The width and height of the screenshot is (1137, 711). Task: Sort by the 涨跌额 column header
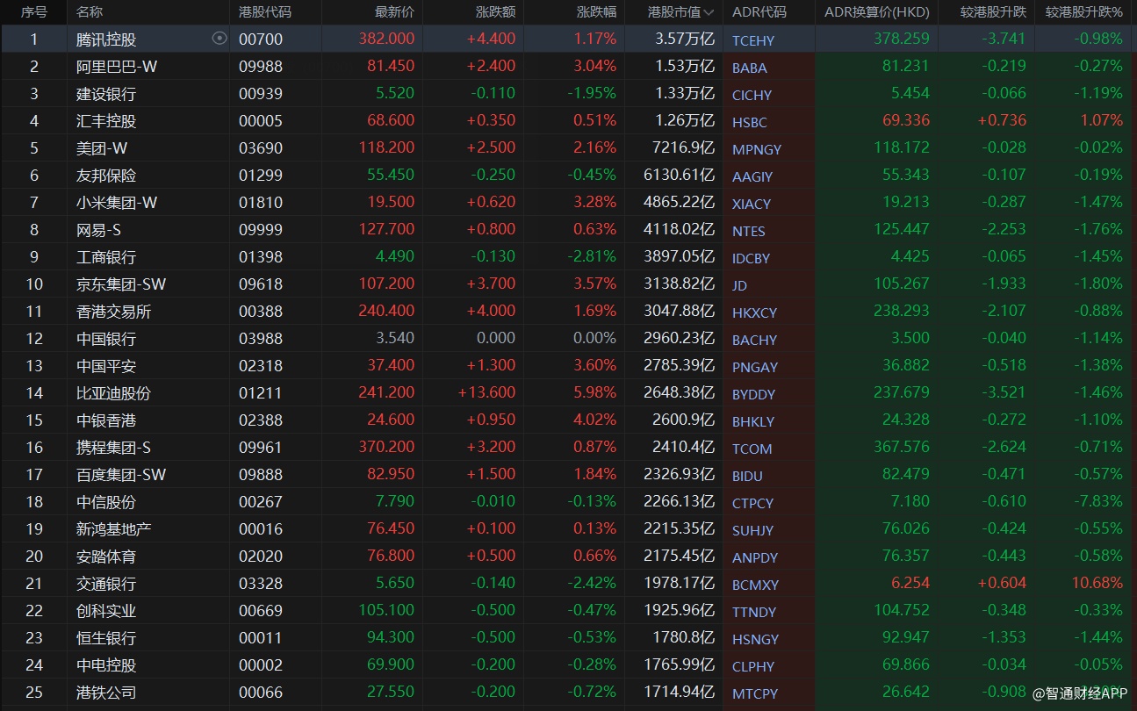pos(496,12)
